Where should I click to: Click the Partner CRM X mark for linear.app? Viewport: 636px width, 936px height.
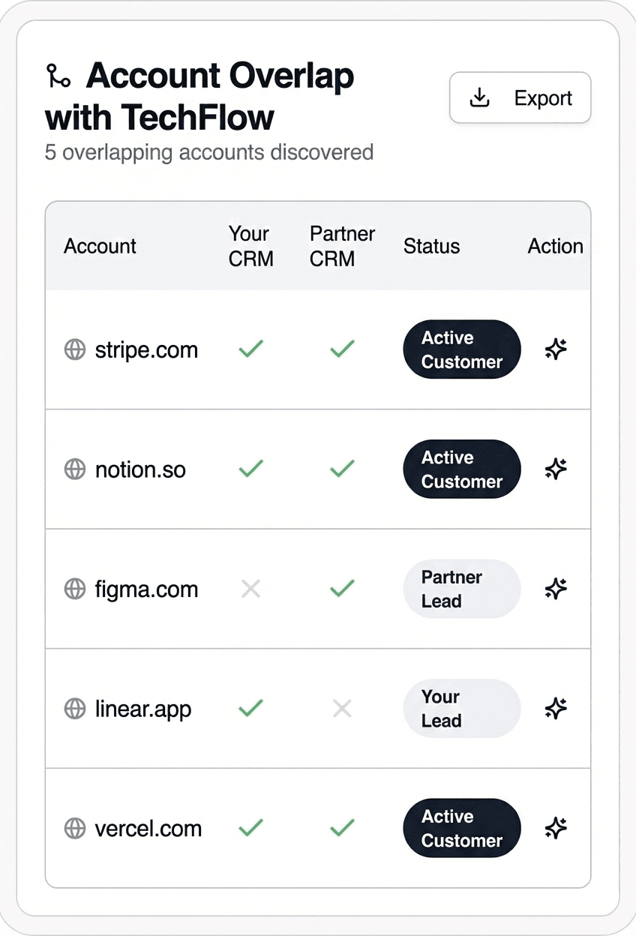[x=342, y=709]
